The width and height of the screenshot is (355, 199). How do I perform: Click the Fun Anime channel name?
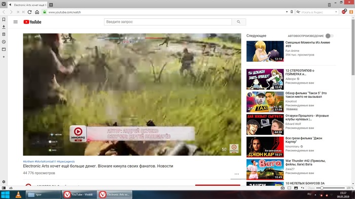pos(292,51)
